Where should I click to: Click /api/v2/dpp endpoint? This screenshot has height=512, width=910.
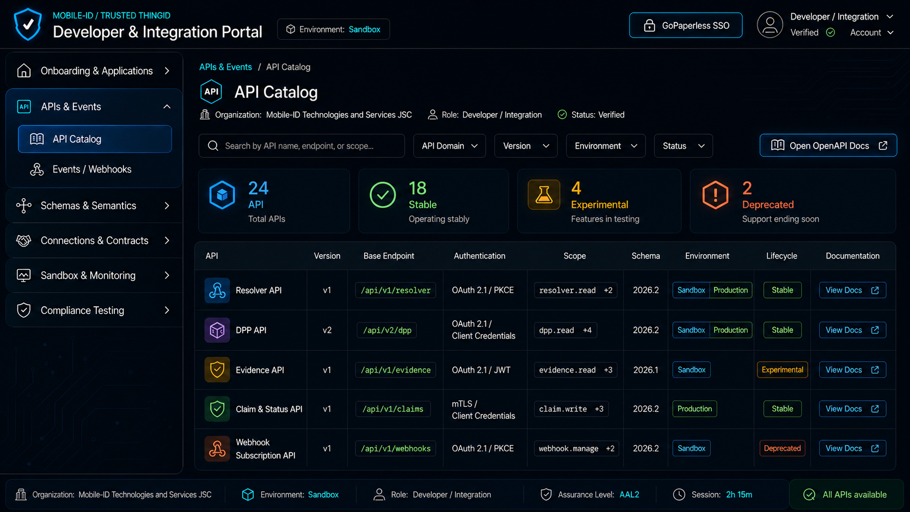coord(387,330)
